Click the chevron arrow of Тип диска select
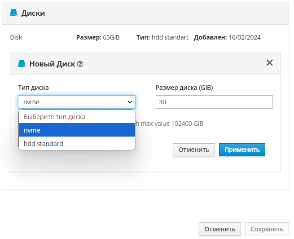294x239 pixels. click(130, 102)
